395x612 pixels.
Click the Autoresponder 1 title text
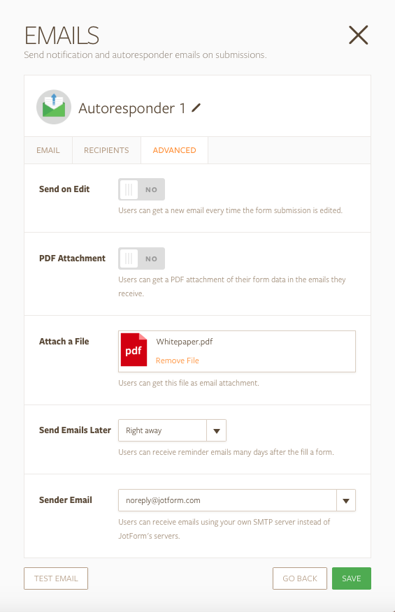coord(132,108)
